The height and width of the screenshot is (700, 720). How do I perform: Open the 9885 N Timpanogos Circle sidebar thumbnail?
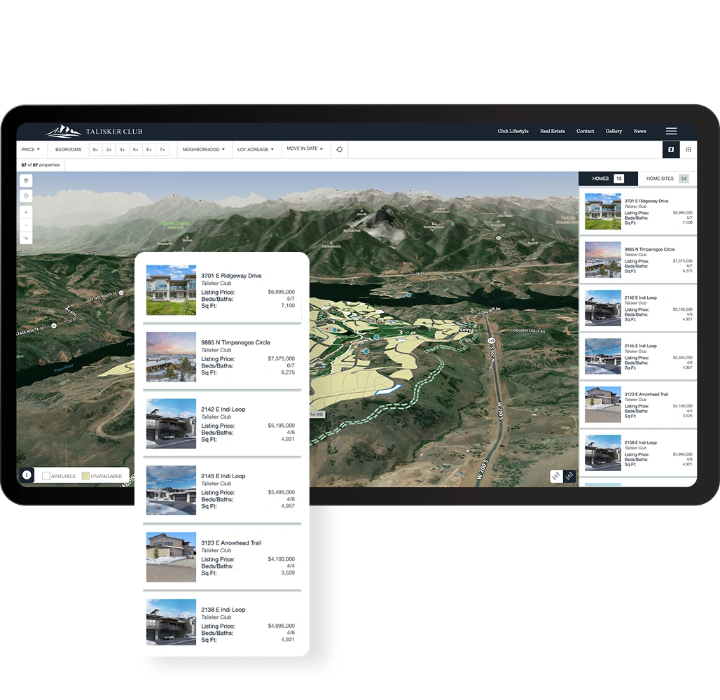(603, 260)
